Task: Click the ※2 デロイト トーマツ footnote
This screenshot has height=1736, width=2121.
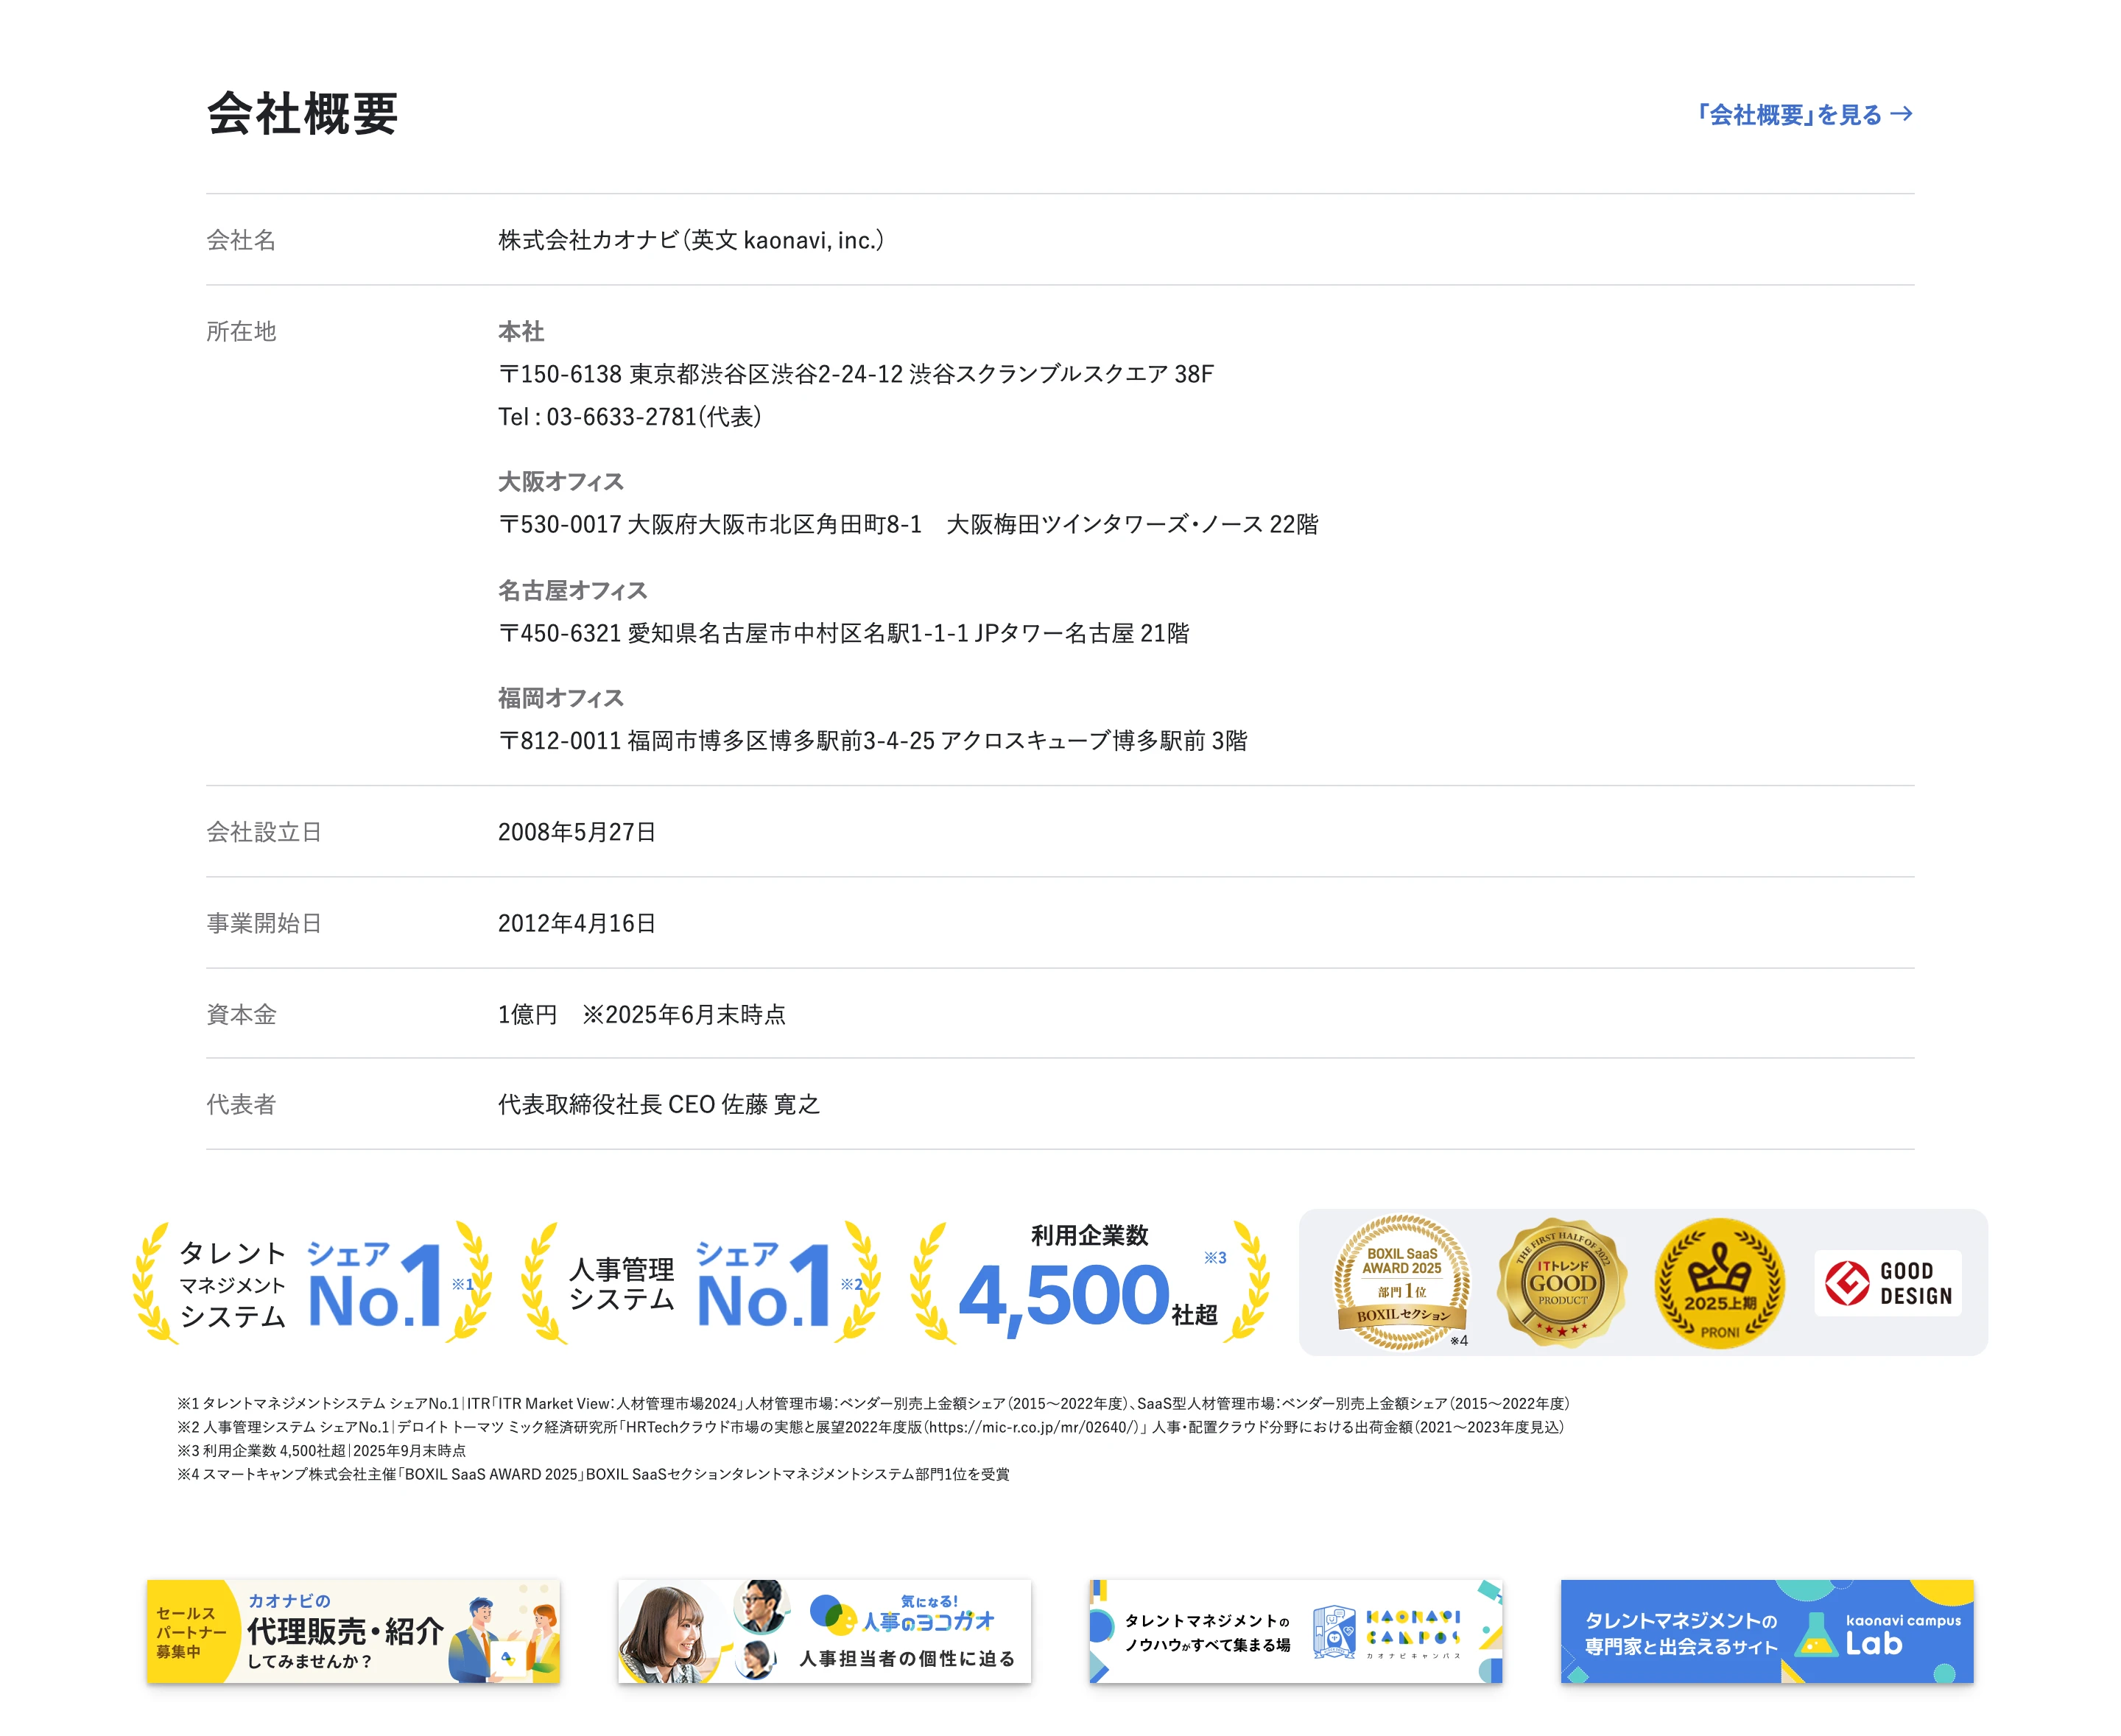Action: coord(870,1427)
